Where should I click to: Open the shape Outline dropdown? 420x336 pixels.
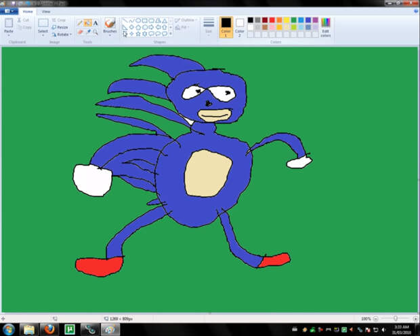point(186,20)
